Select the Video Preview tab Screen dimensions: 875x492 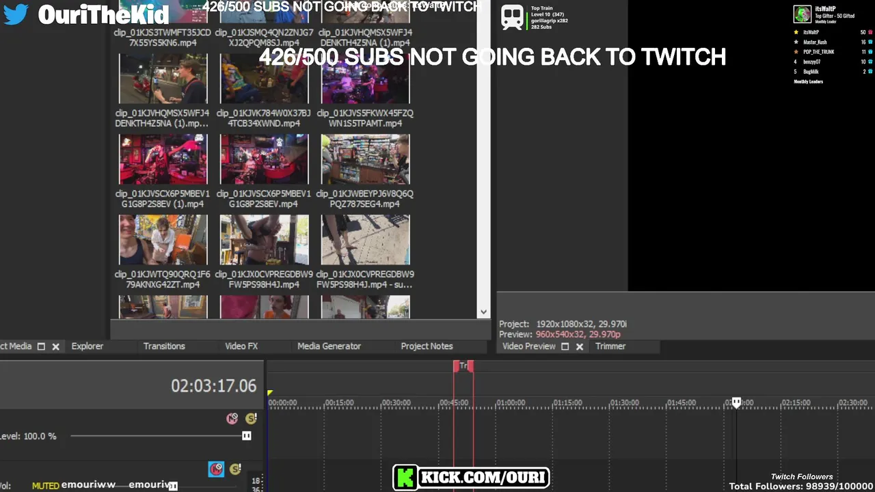coord(529,346)
